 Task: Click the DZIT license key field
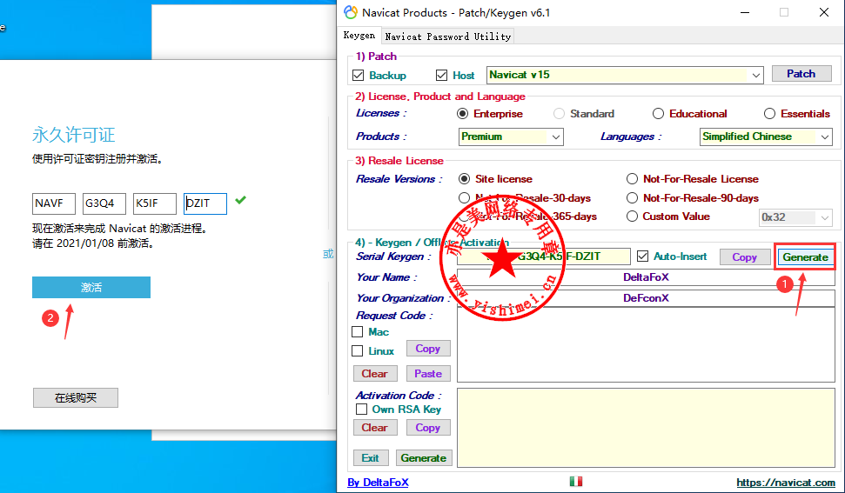pos(205,203)
